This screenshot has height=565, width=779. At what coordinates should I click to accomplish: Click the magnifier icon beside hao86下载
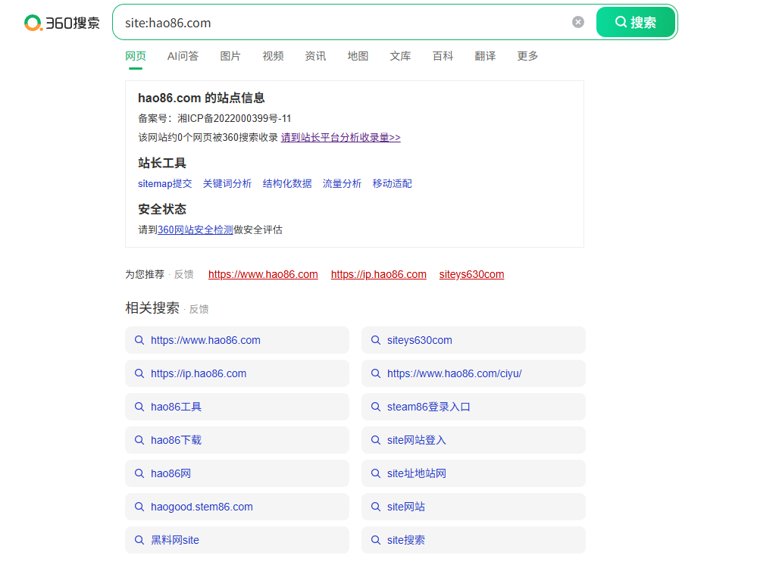[139, 440]
